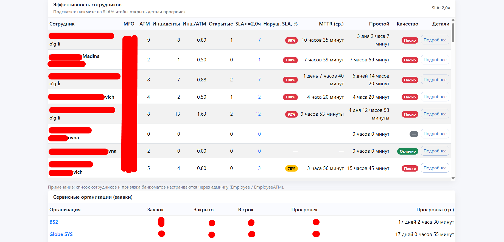Screen dimensions: 504x242
Task: Click the Наруш. SLA, % column header
Action: 280,24
